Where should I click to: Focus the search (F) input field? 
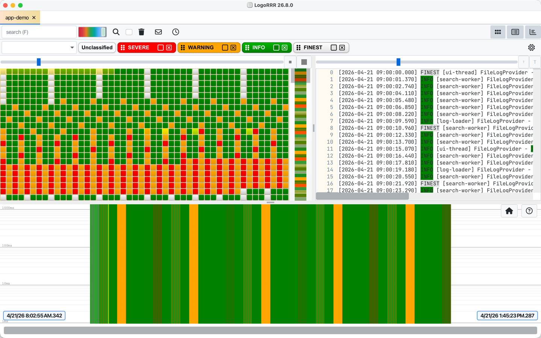coord(39,32)
